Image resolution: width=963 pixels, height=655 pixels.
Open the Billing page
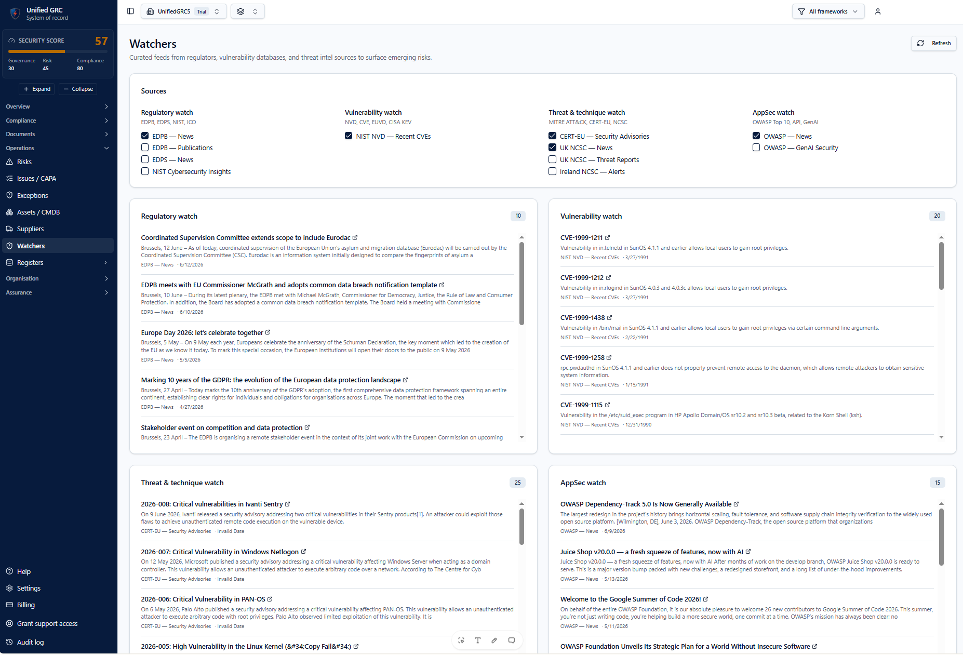[57, 605]
